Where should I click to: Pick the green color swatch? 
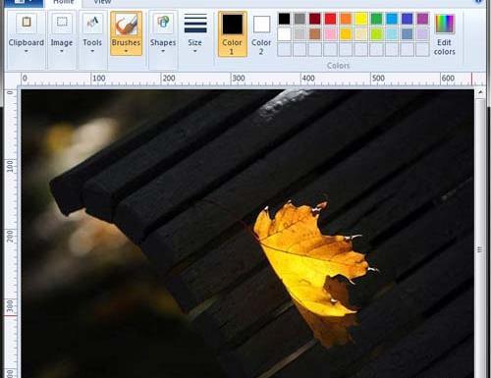pos(376,19)
